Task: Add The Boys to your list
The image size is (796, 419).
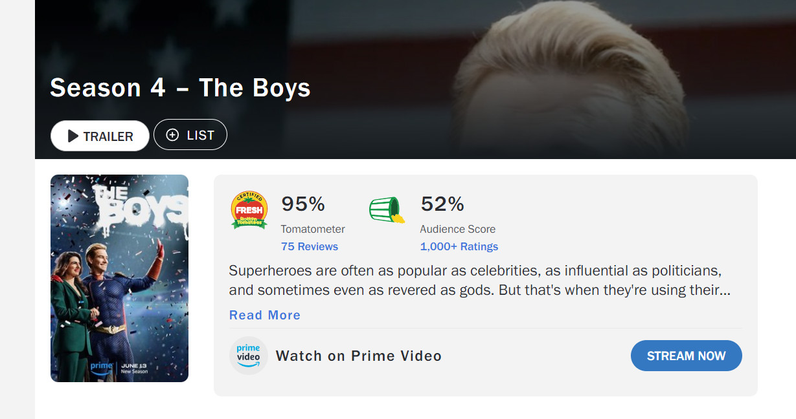Action: (x=190, y=134)
